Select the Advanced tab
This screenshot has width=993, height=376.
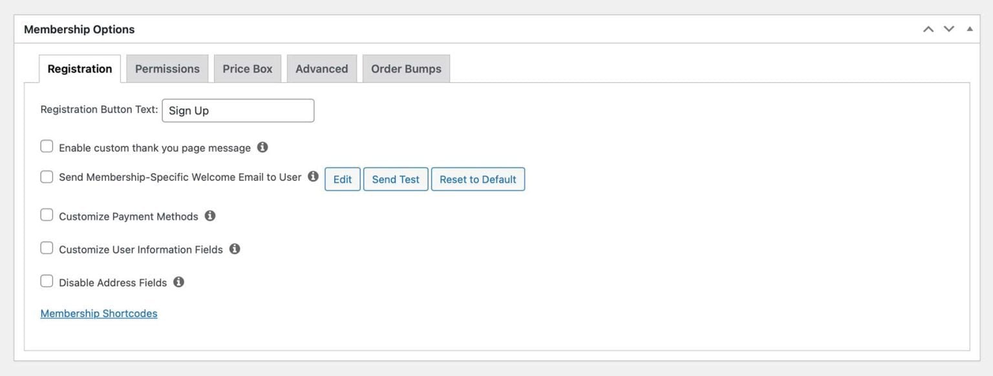[x=321, y=67]
